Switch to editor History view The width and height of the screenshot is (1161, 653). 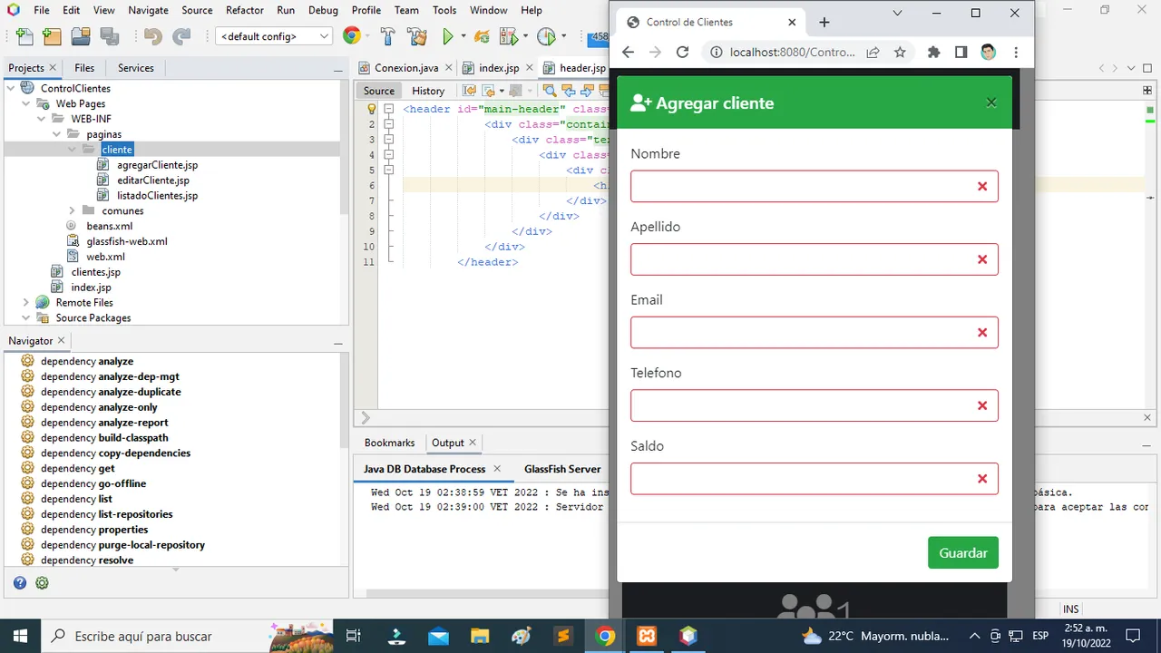tap(428, 91)
